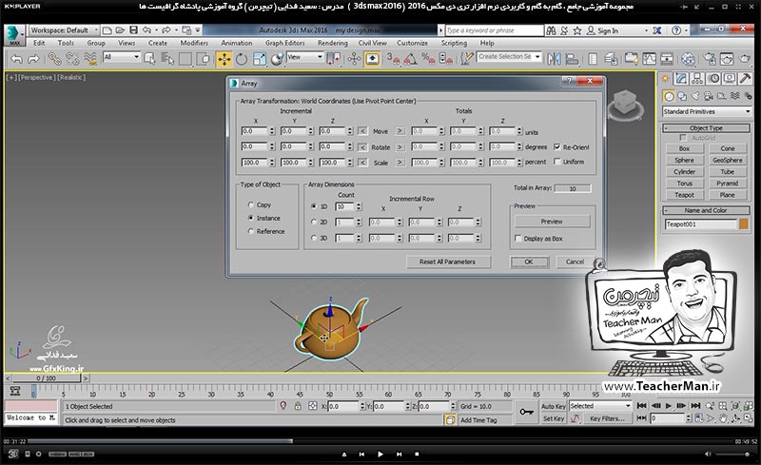
Task: Select the 1D array dimension option
Action: click(x=314, y=206)
